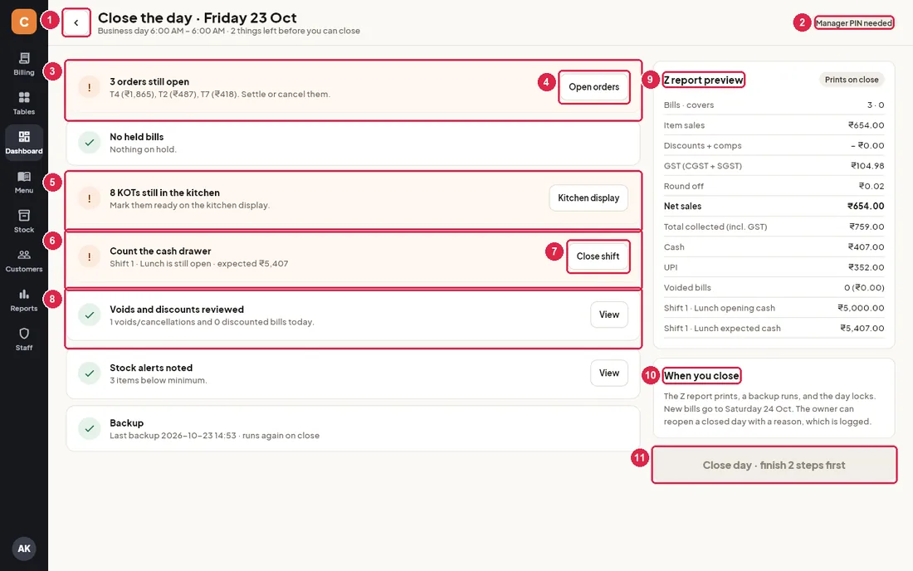
Task: Click the Close the day Friday 23 Oct title
Action: pyautogui.click(x=197, y=18)
